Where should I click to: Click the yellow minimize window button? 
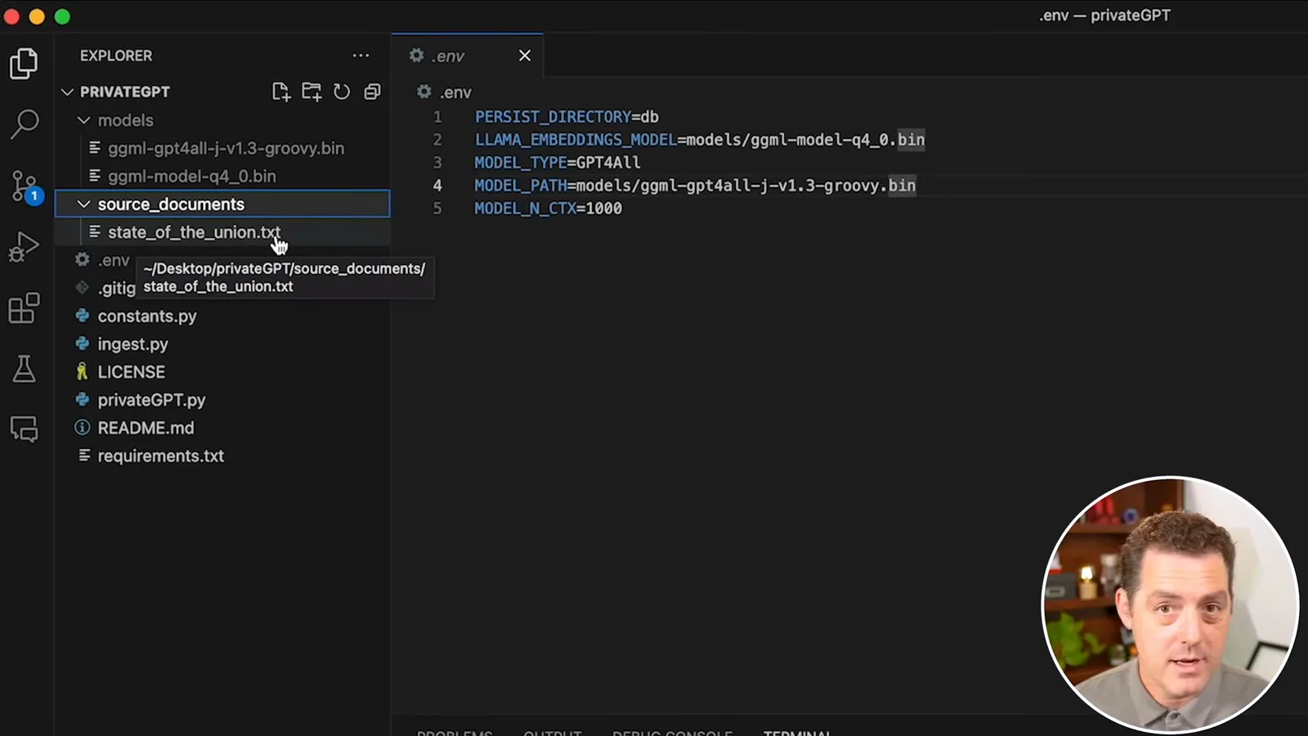tap(37, 16)
